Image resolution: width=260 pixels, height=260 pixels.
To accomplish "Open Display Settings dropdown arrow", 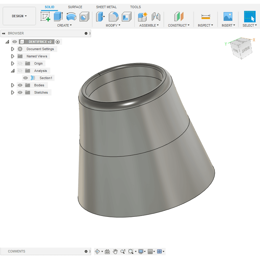I will [x=145, y=252].
